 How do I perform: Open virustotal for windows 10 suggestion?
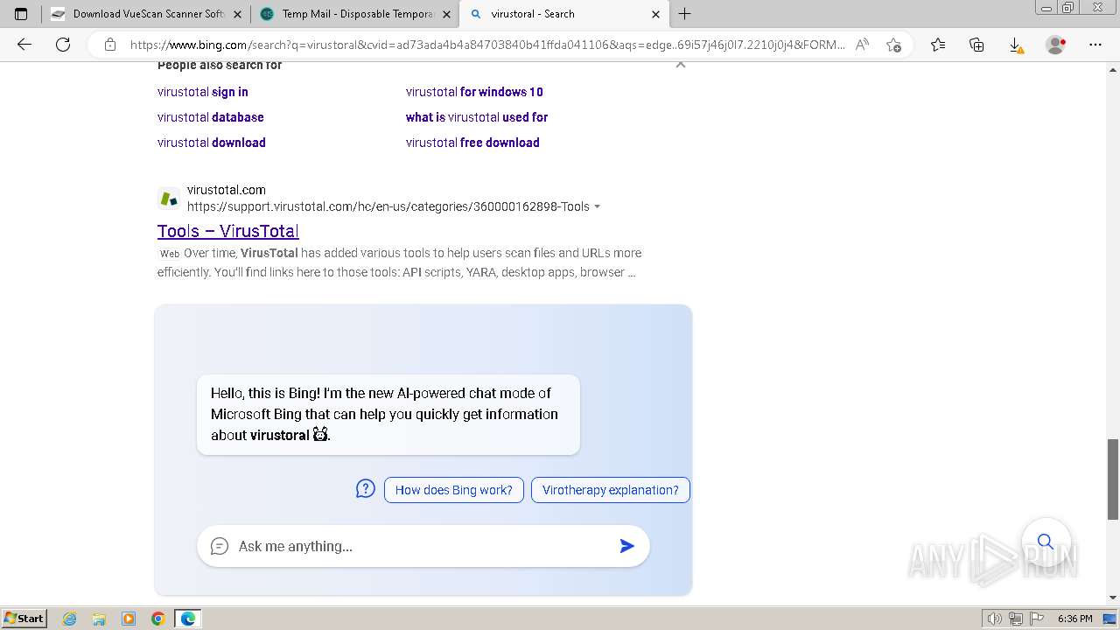[474, 92]
